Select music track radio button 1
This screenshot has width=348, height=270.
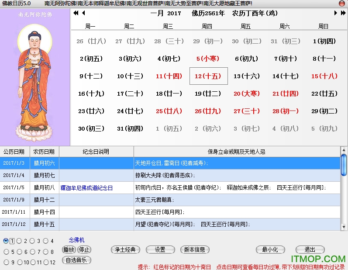click(6, 241)
